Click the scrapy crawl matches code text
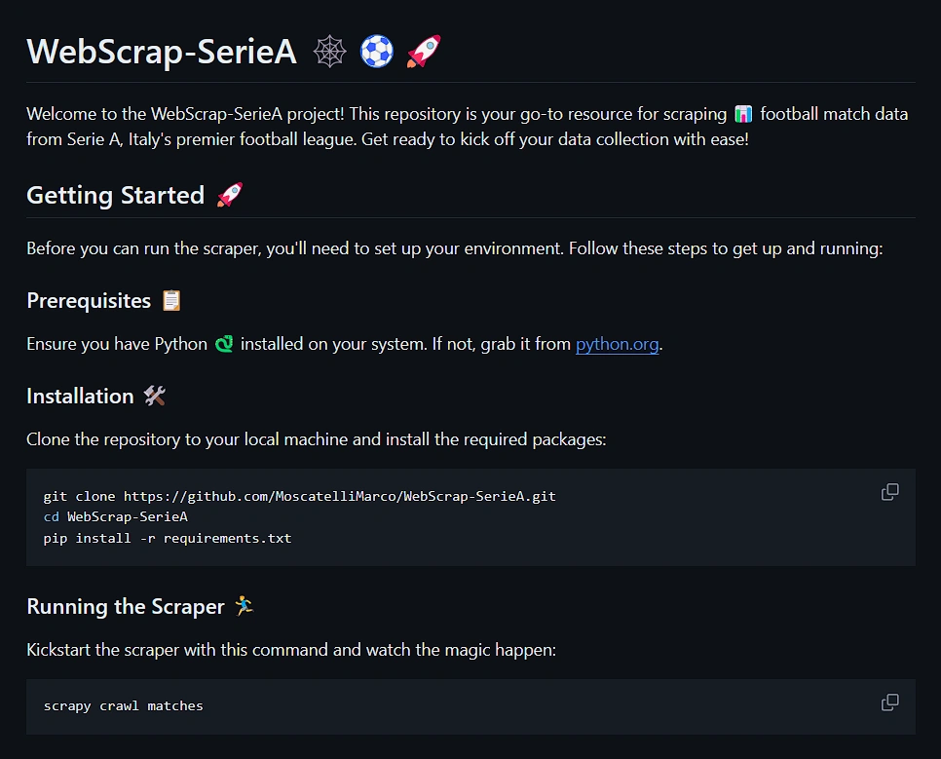941x759 pixels. pyautogui.click(x=124, y=706)
